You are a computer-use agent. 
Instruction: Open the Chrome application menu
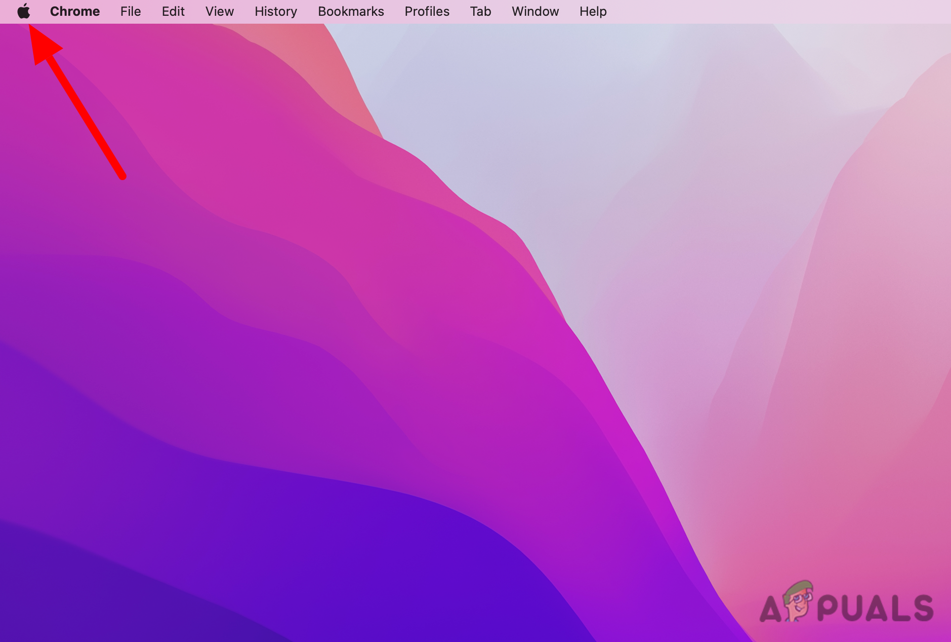tap(75, 11)
